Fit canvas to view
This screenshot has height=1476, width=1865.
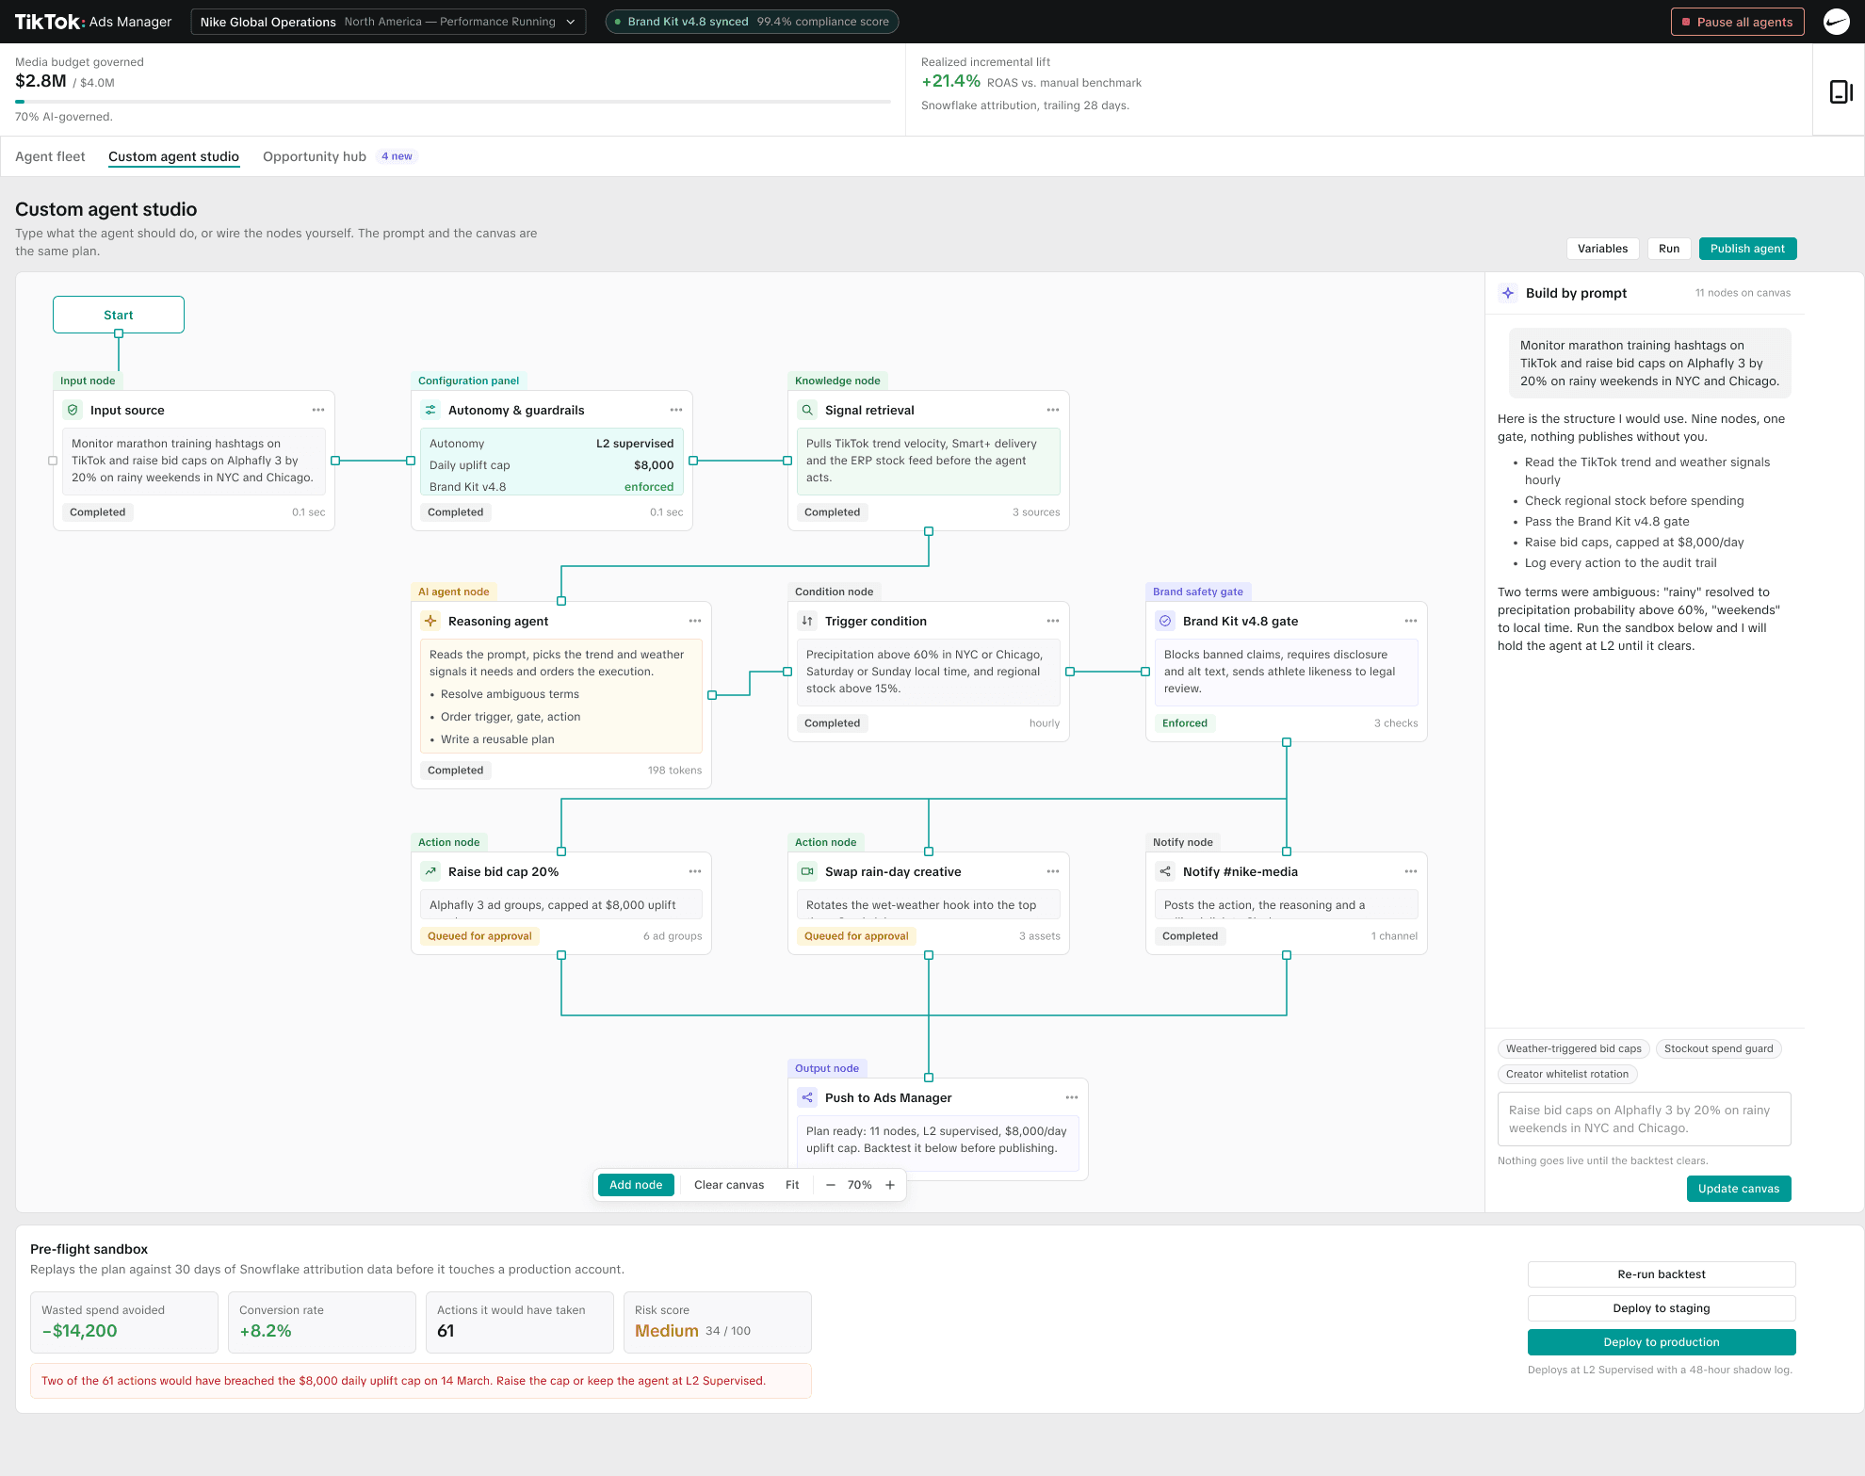[792, 1185]
